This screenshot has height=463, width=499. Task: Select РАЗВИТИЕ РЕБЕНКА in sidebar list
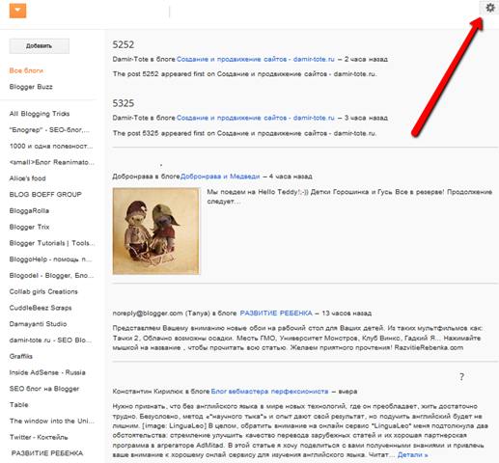(x=47, y=453)
